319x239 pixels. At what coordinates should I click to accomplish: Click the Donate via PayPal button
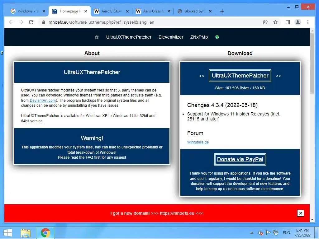tap(240, 159)
